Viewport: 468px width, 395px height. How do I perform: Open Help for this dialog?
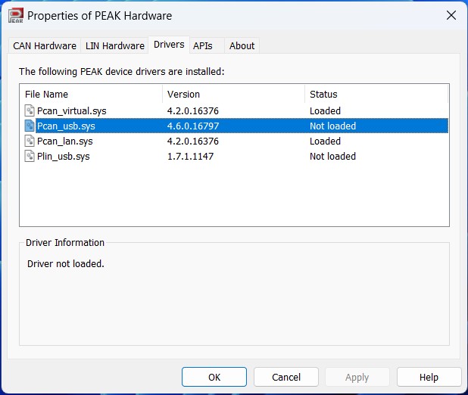click(x=429, y=377)
